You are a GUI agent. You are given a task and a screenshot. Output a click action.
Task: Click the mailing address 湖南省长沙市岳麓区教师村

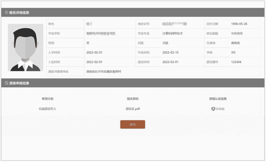click(x=104, y=72)
